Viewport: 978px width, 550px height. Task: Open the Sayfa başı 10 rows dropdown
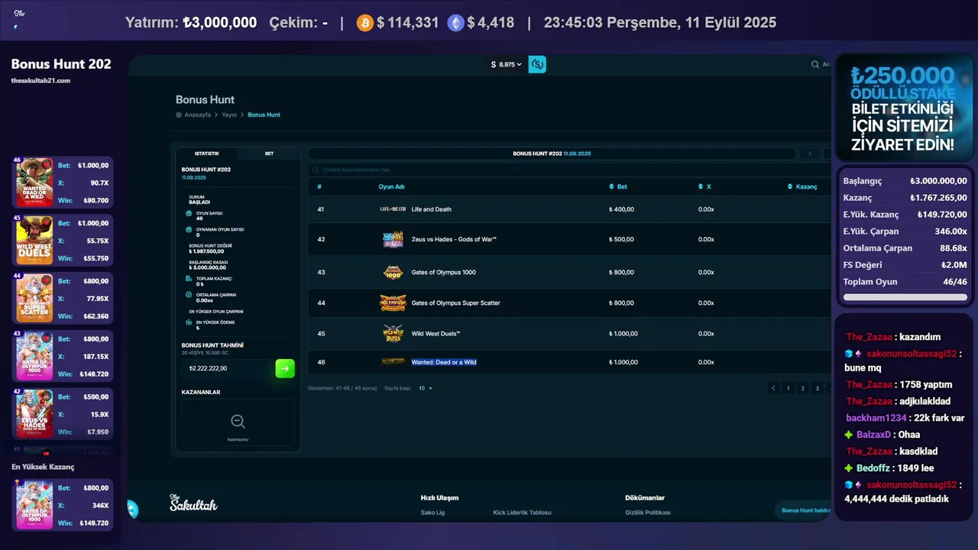coord(426,388)
